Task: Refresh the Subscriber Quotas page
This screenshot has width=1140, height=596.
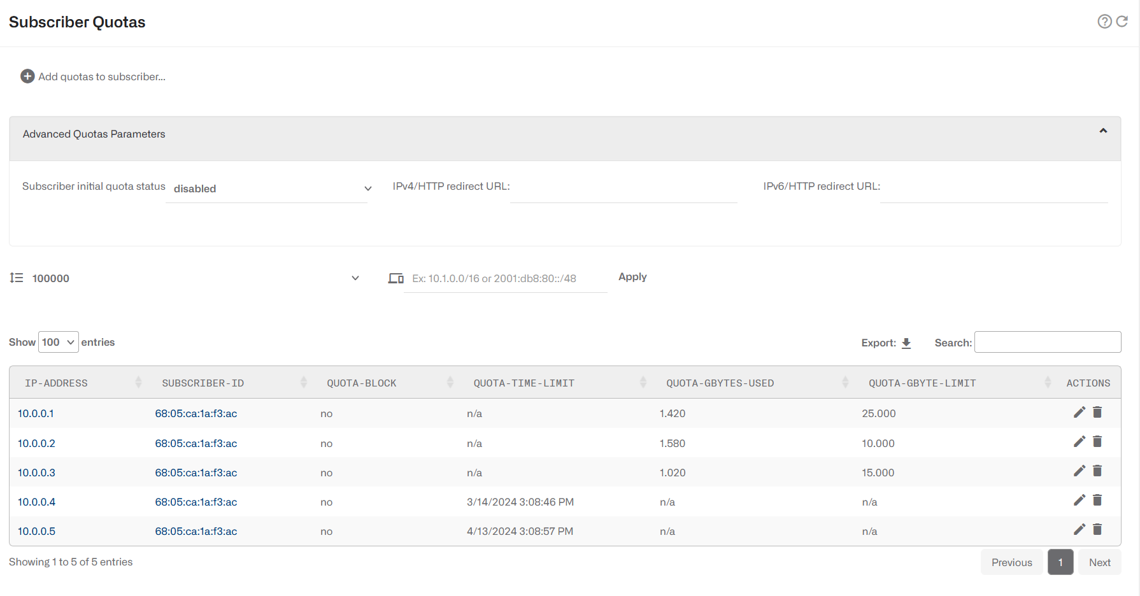Action: 1121,21
